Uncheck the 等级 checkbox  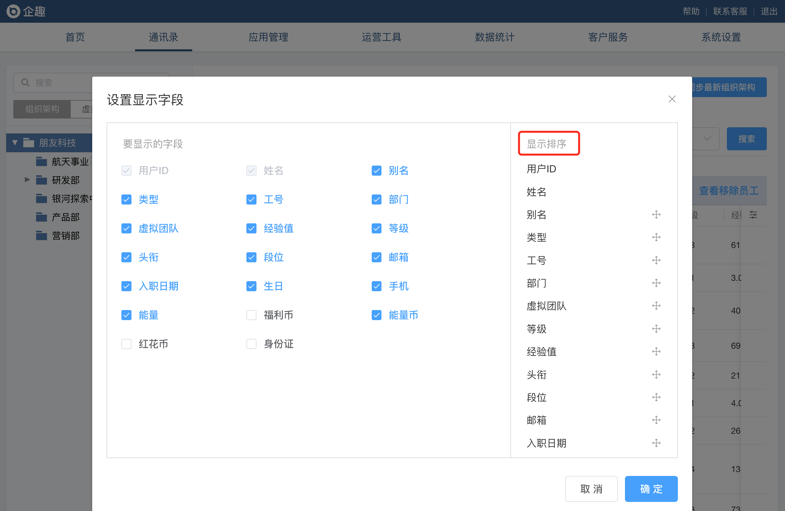[x=376, y=228]
